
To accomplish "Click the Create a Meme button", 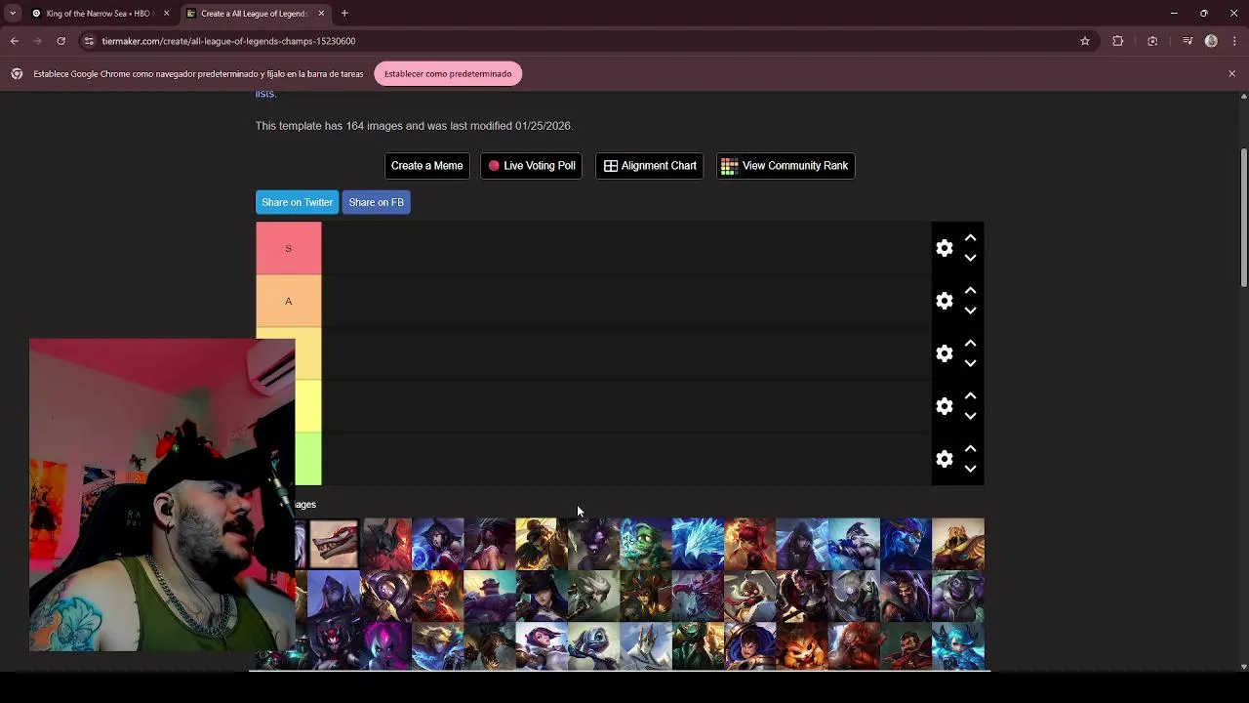I will (x=426, y=166).
